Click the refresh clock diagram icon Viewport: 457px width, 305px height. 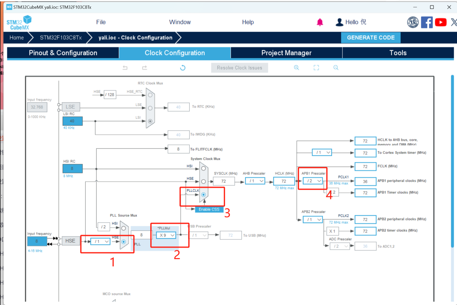tap(183, 68)
